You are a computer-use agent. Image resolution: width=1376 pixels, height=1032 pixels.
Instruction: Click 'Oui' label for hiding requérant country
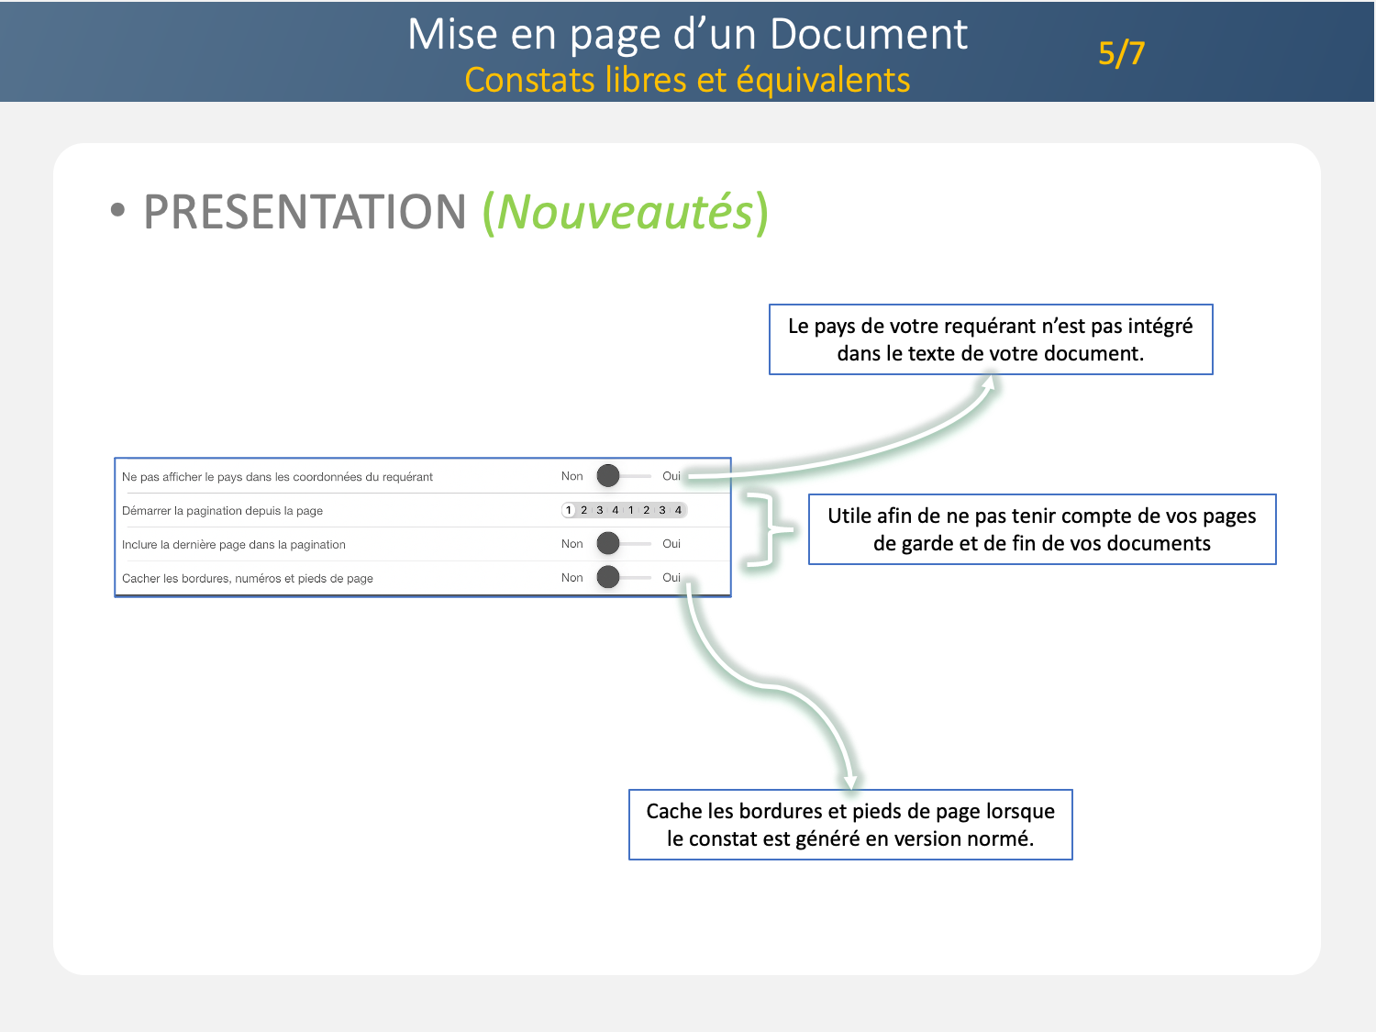click(x=671, y=476)
